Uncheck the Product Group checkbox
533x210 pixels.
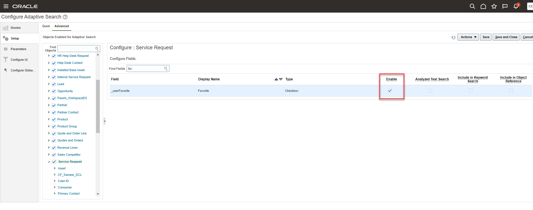coord(54,127)
